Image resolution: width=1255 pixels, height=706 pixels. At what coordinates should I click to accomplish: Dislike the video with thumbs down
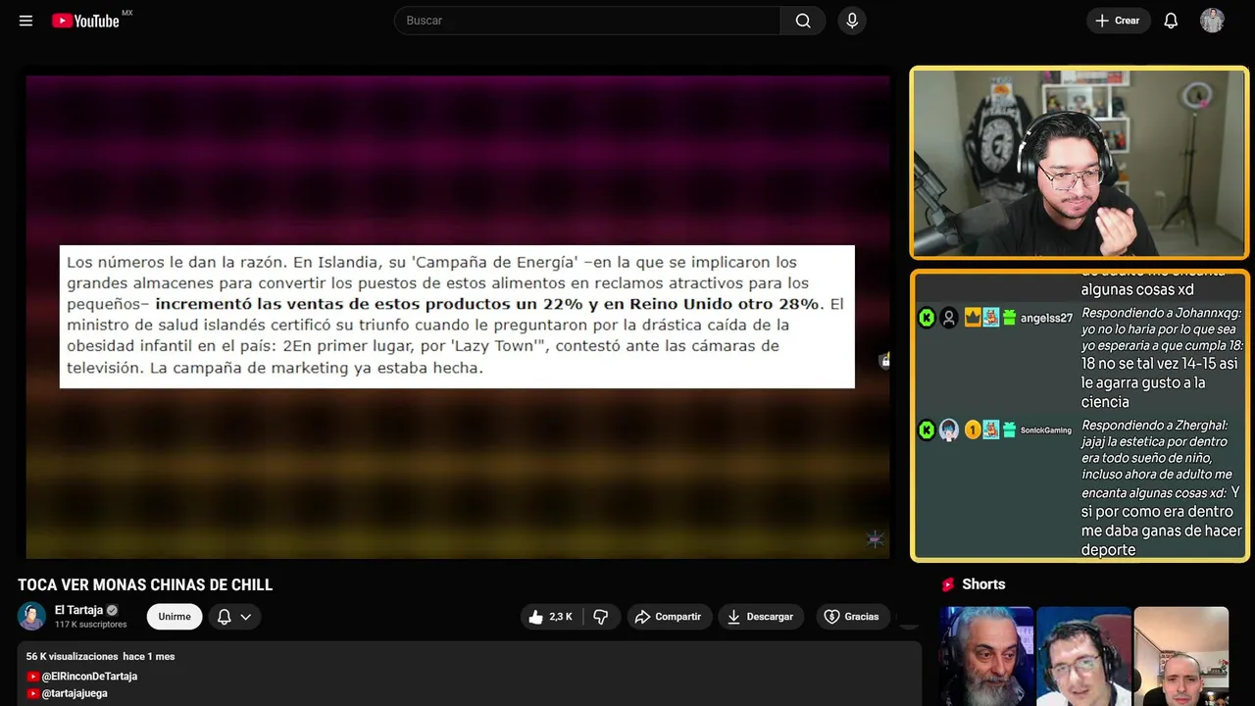click(601, 617)
